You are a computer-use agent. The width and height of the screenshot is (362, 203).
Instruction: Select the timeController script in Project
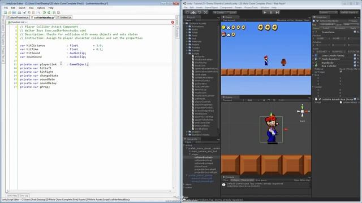pos(202,123)
